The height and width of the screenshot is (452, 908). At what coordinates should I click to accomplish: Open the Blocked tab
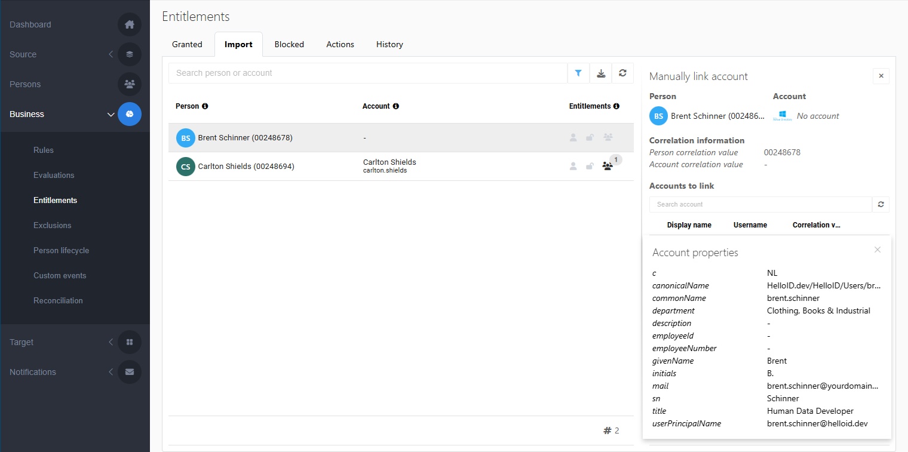coord(289,44)
